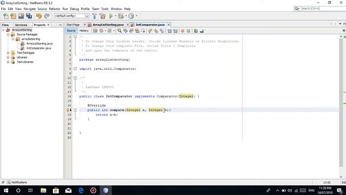
Task: Click the New Project toolbar icon
Action: point(13,16)
